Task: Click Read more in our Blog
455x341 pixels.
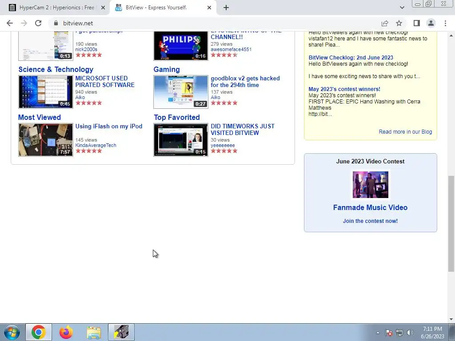Action: (x=405, y=131)
